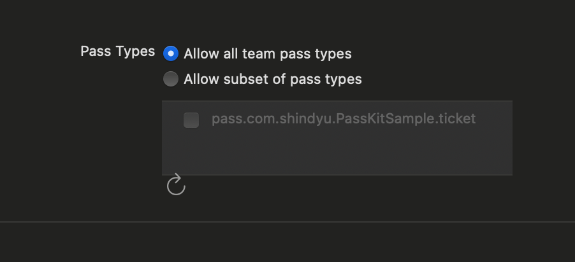575x262 pixels.
Task: Choose the "Allow subset of pass types" radio button
Action: pos(171,79)
